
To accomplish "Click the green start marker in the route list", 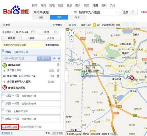I will tap(4, 65).
